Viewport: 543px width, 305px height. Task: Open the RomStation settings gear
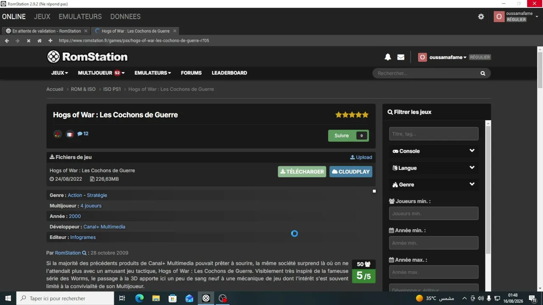[x=481, y=17]
